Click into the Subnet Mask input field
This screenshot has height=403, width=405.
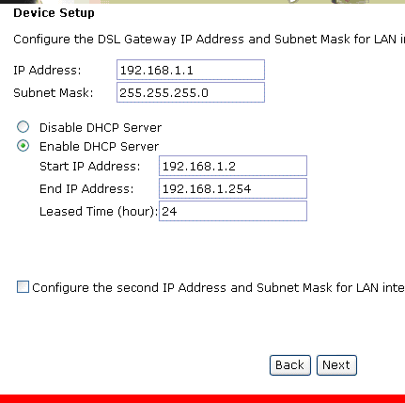(x=191, y=92)
